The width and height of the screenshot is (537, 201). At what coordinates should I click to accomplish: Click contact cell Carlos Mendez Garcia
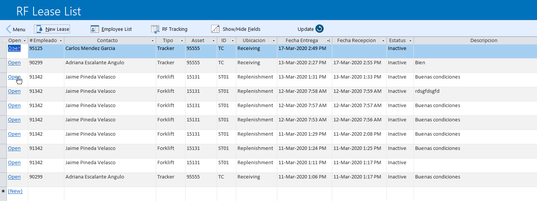pyautogui.click(x=110, y=51)
